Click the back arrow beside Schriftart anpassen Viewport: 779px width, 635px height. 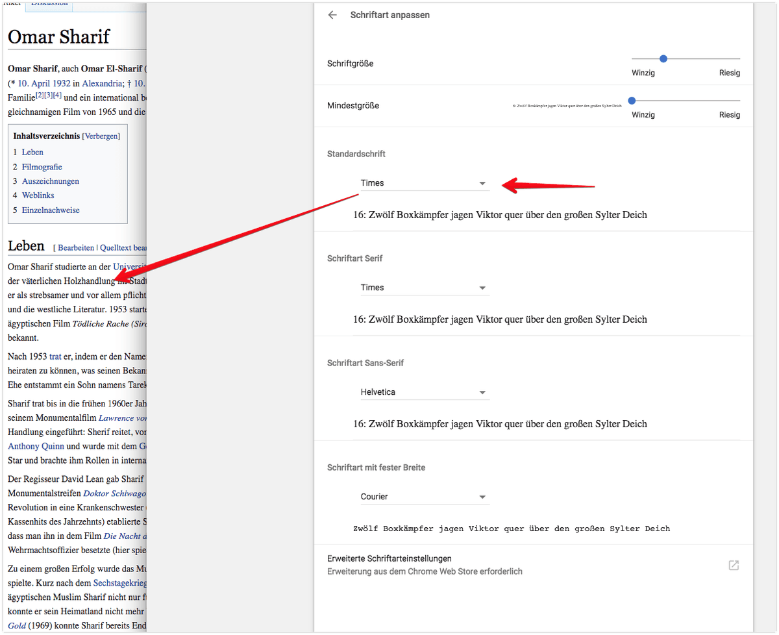pos(332,15)
